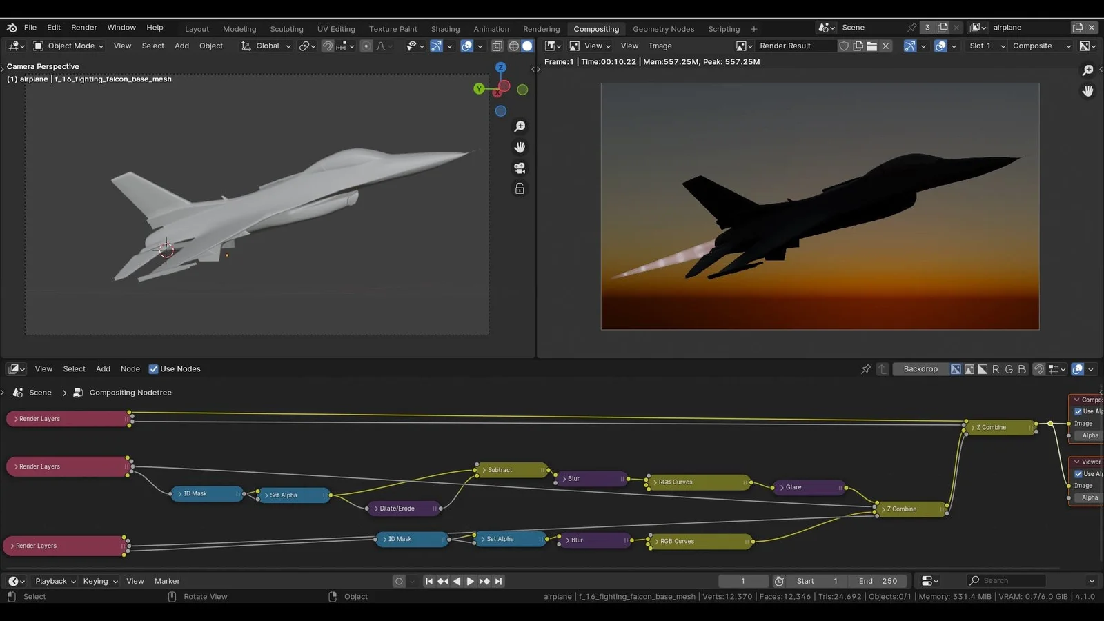Click the End frame field showing 250
Screen dimensions: 1104x621
(x=878, y=581)
